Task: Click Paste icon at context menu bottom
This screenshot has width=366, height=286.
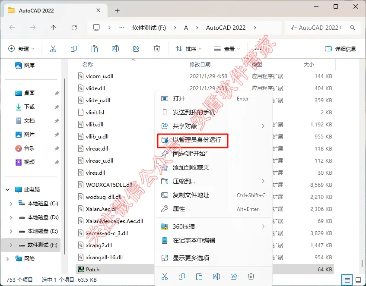Action: tap(199, 277)
